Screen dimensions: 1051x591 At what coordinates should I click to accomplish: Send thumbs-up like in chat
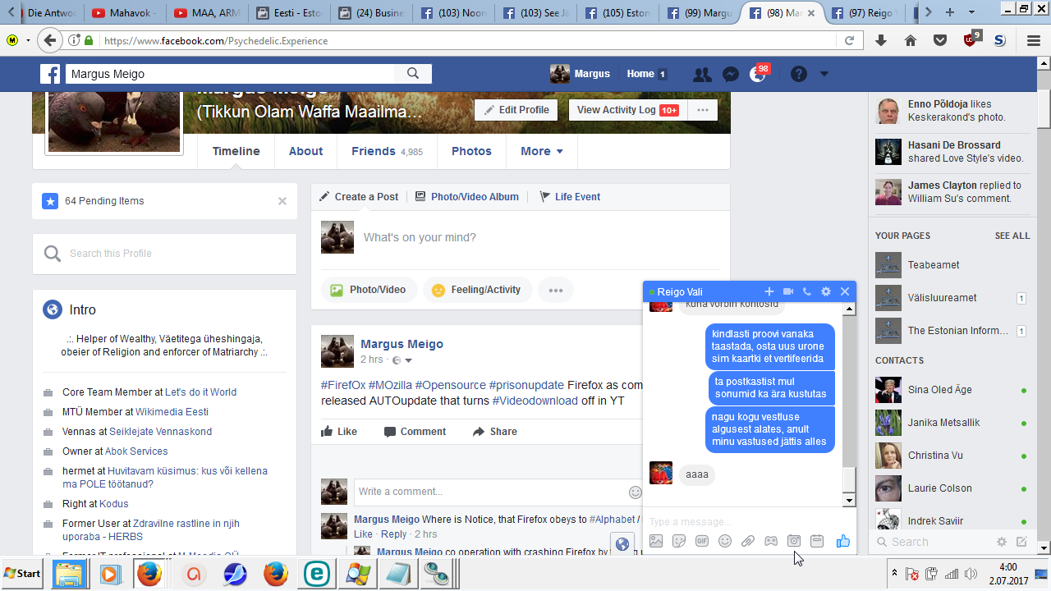[x=842, y=541]
